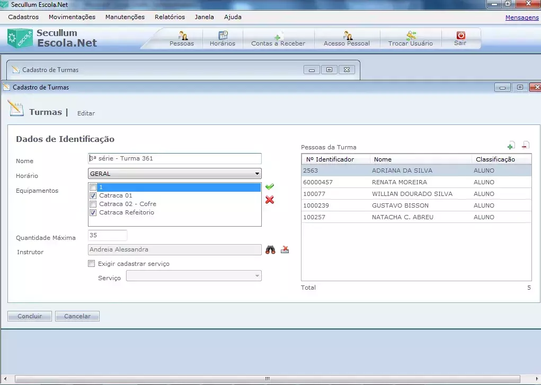Check the Catraca 02 - Cofre equipment
The width and height of the screenshot is (541, 385).
click(x=93, y=204)
